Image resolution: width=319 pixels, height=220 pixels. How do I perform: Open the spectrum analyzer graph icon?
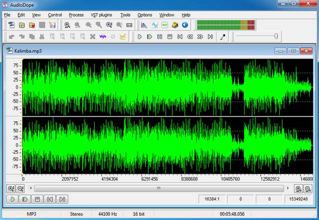click(x=144, y=25)
